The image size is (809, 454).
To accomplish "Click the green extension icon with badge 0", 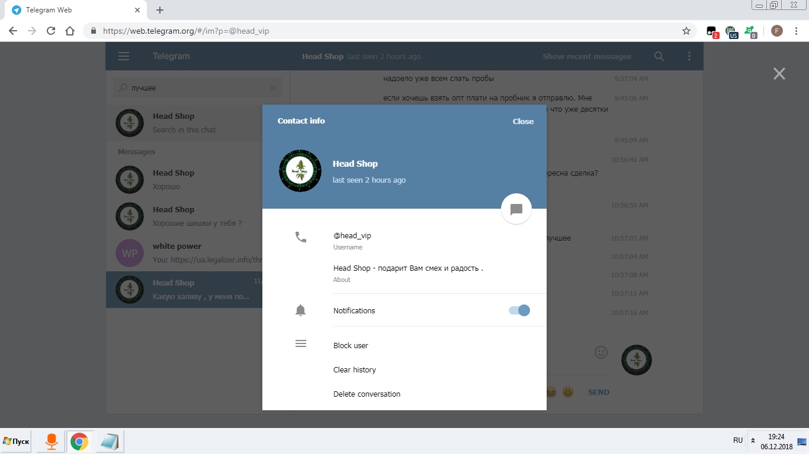I will click(x=750, y=31).
